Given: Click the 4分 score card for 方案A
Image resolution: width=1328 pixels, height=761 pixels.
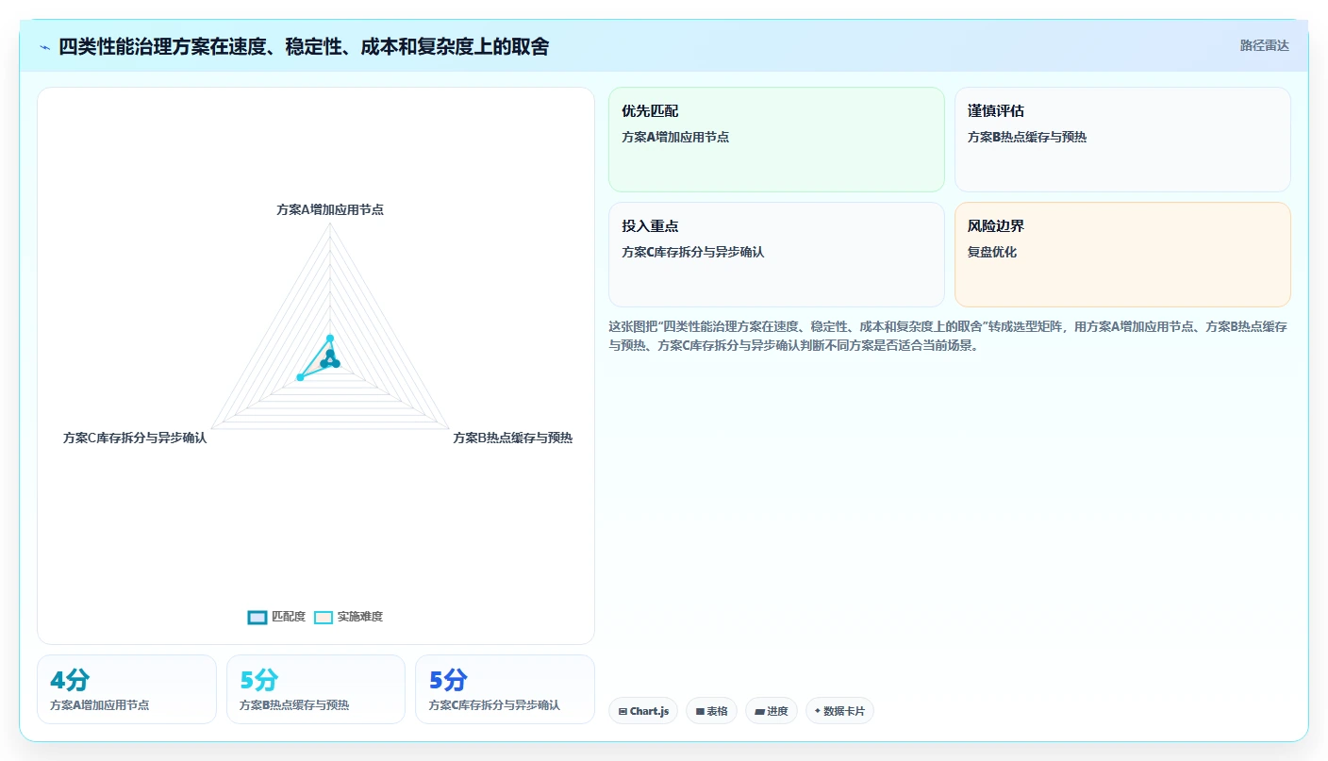Looking at the screenshot, I should coord(126,689).
